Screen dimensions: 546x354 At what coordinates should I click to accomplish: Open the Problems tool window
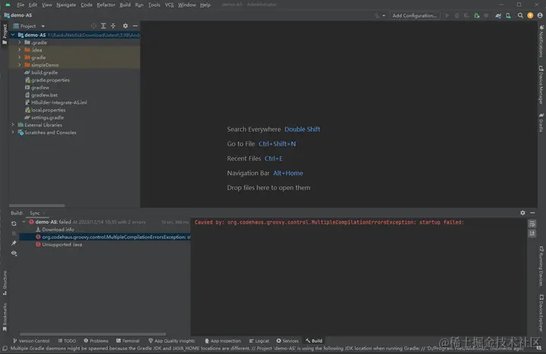96,341
